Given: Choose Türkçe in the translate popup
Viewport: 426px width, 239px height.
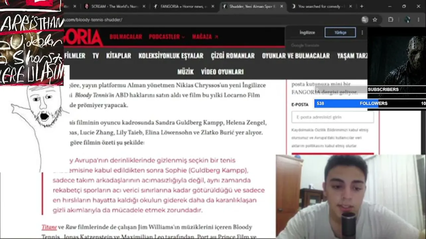Looking at the screenshot, I should 340,33.
